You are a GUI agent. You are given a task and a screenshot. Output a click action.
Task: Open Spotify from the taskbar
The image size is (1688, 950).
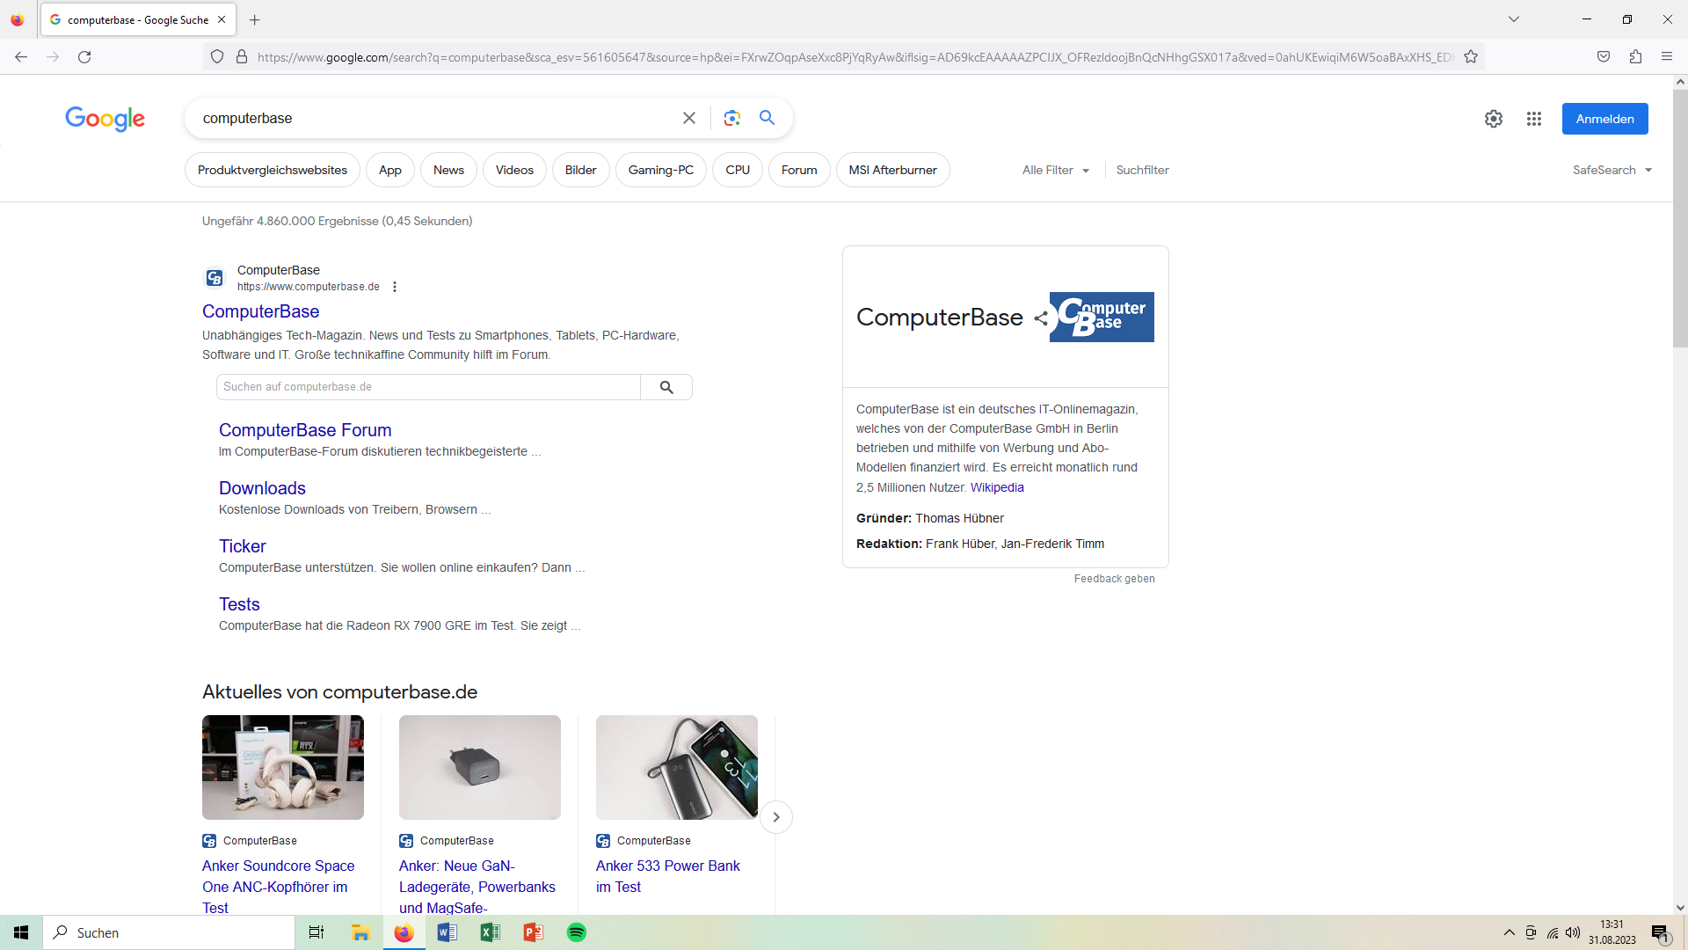(577, 932)
